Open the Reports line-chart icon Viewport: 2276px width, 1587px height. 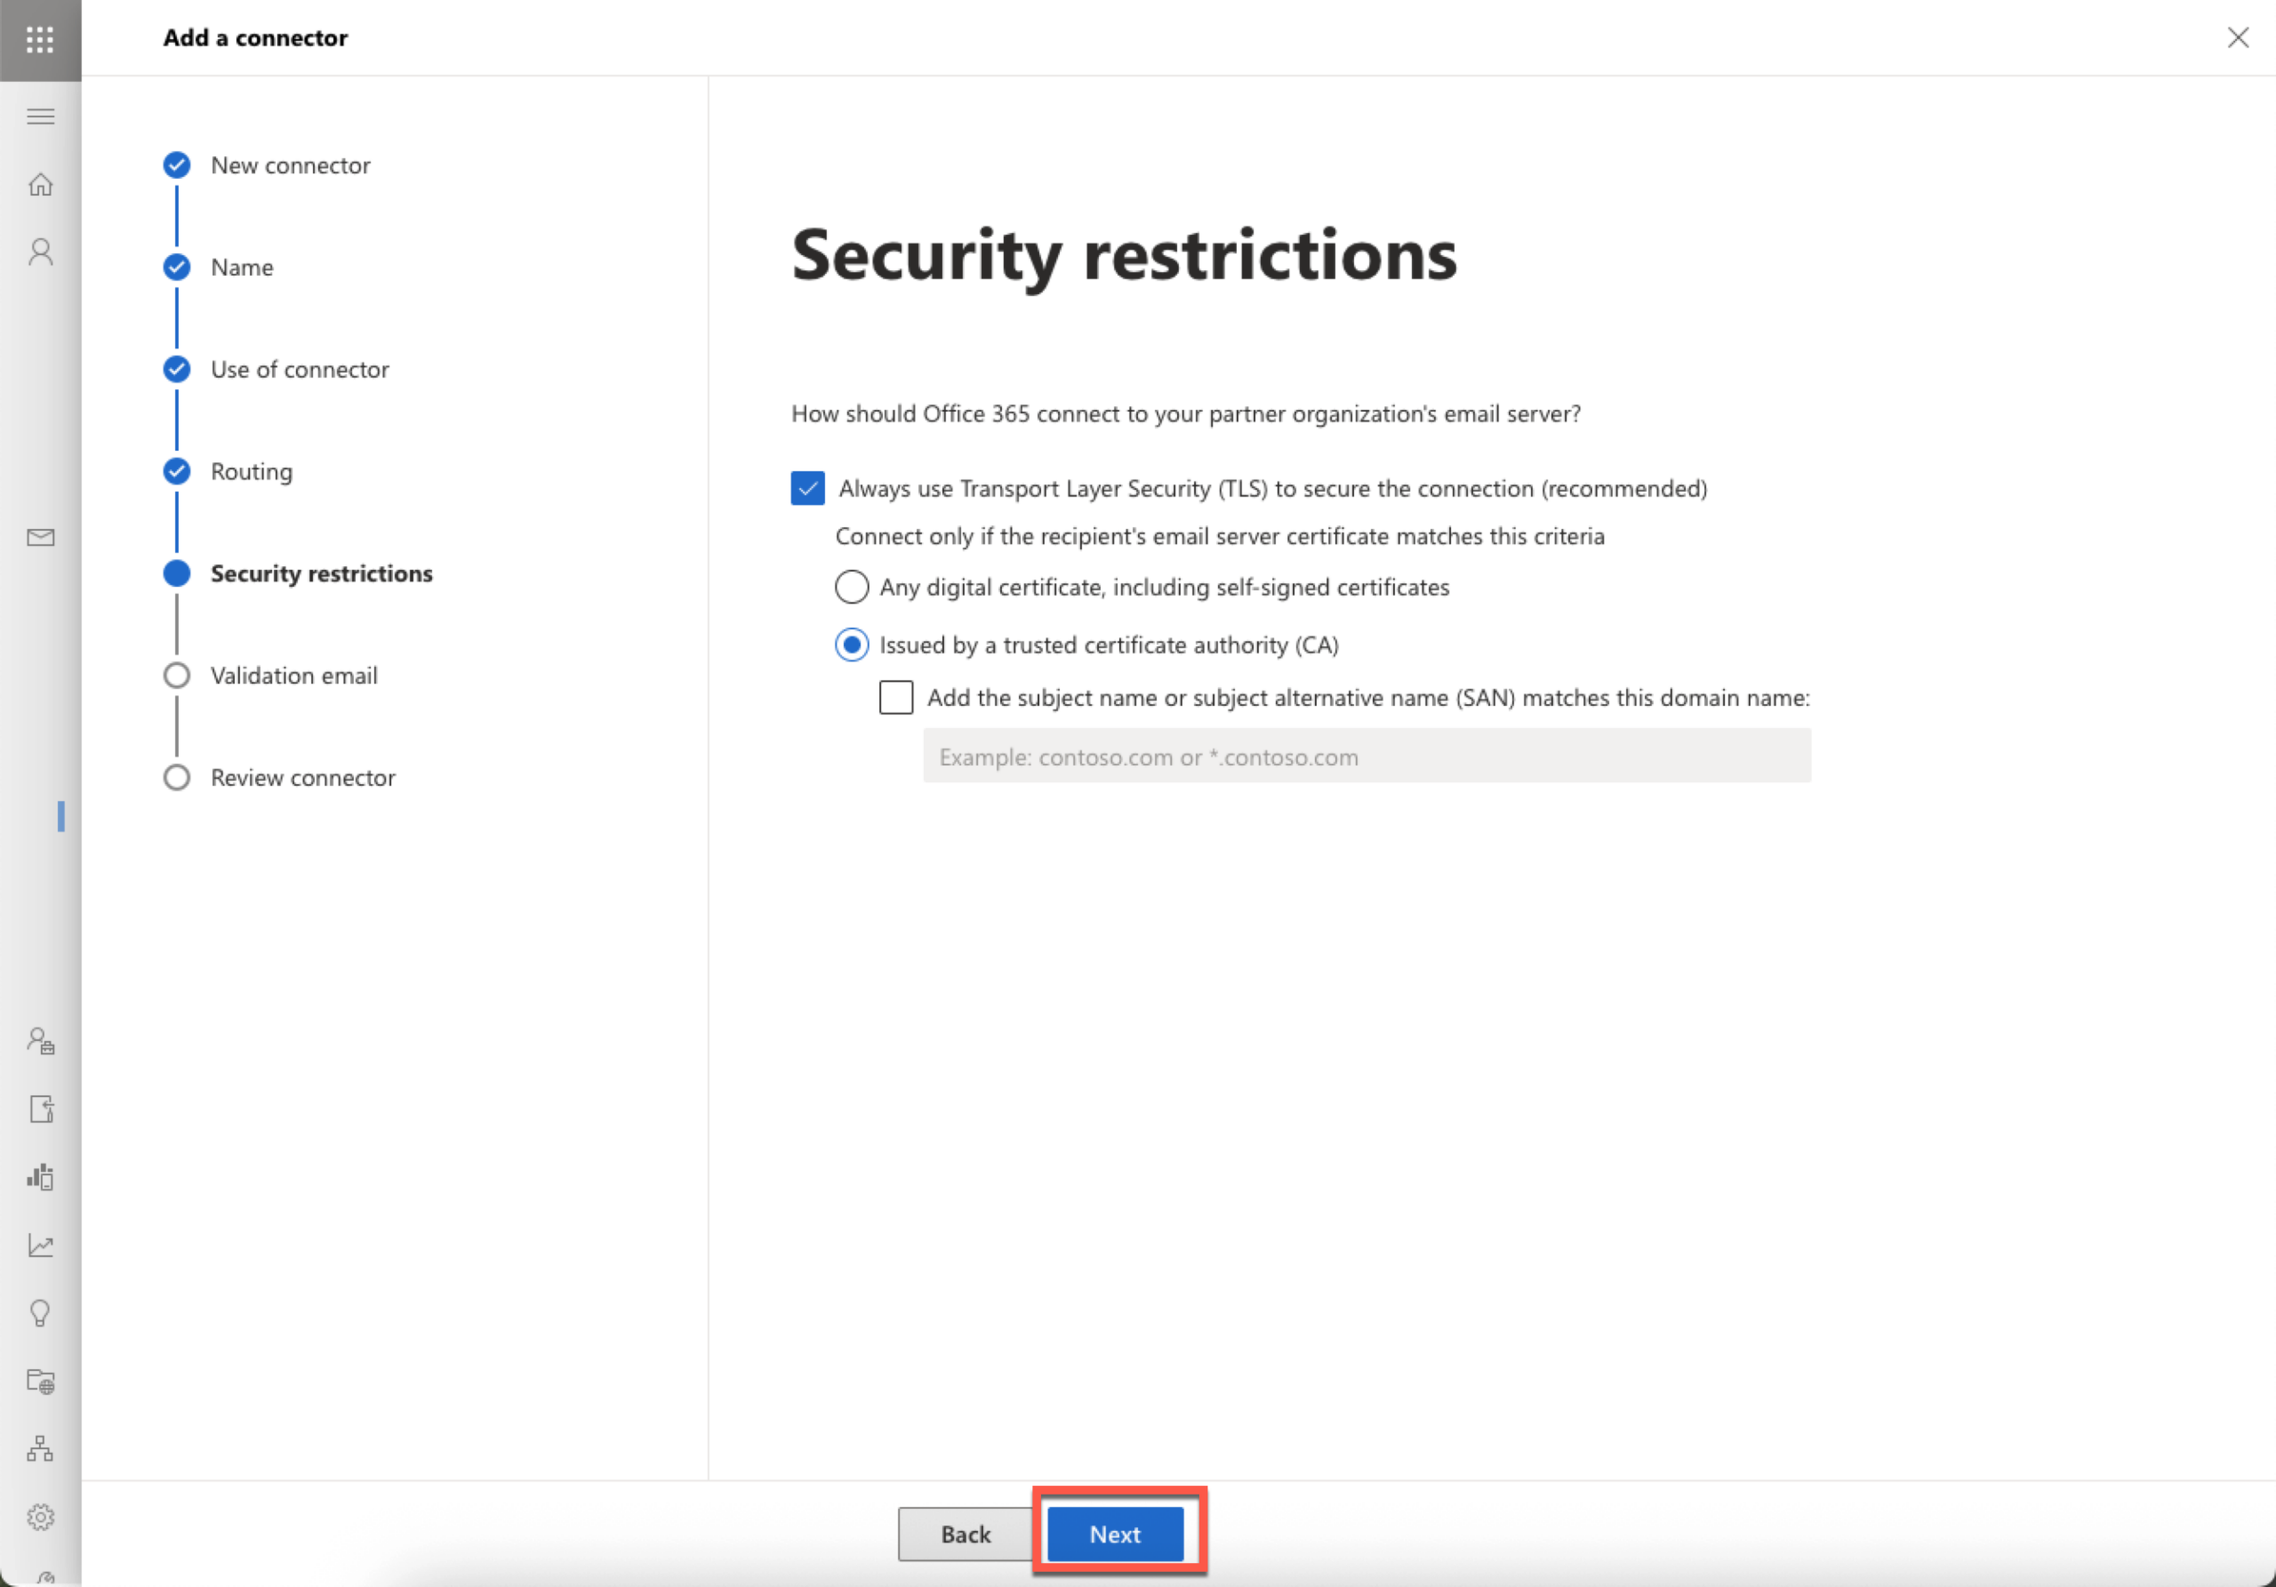41,1245
